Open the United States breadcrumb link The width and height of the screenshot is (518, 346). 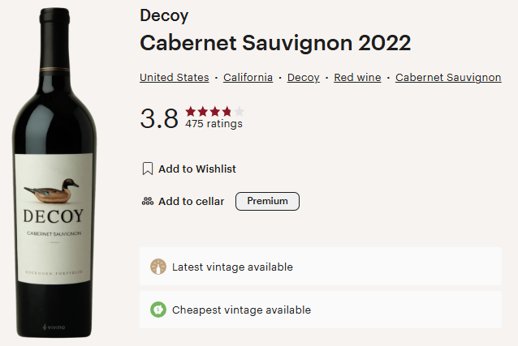(x=174, y=78)
